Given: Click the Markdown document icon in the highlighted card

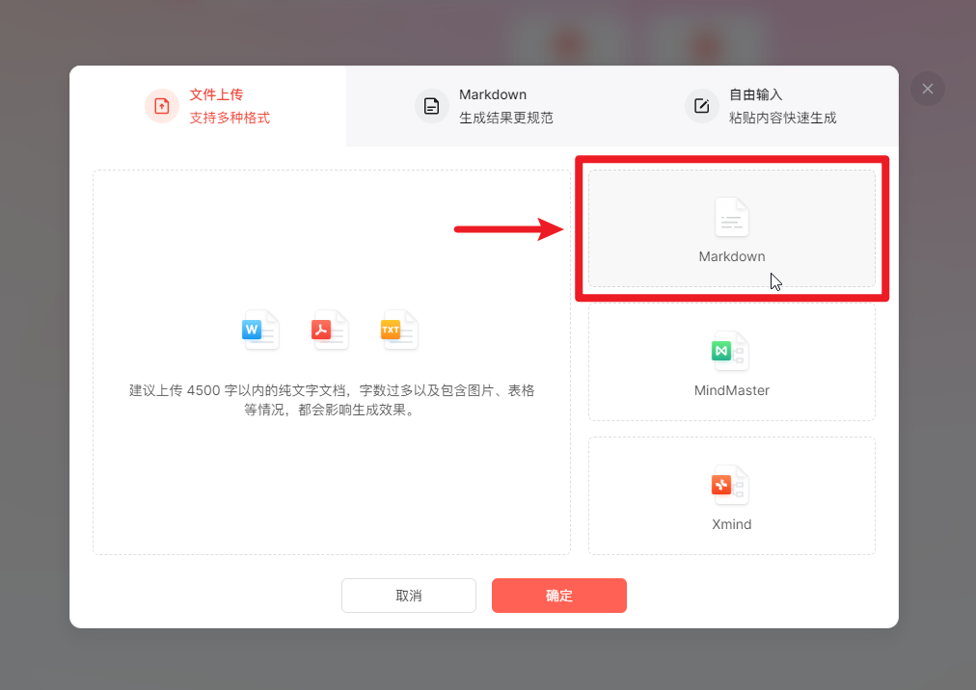Looking at the screenshot, I should (x=731, y=219).
